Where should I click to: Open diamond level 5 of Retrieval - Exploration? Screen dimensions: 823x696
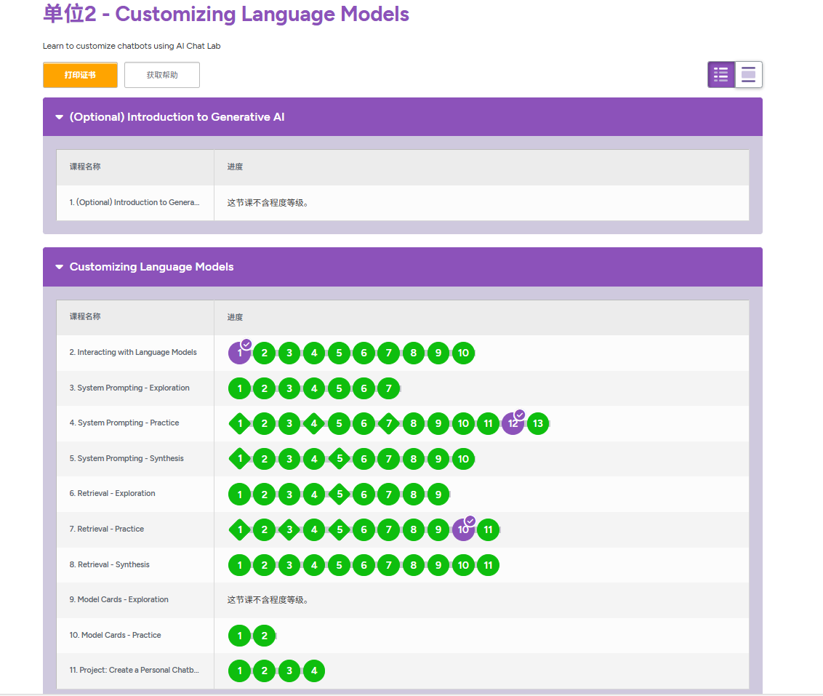pyautogui.click(x=340, y=495)
